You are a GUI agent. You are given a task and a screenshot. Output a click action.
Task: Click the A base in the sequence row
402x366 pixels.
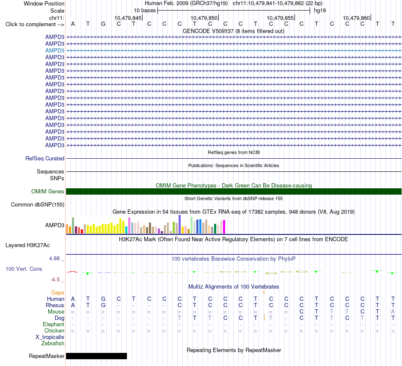click(x=73, y=24)
